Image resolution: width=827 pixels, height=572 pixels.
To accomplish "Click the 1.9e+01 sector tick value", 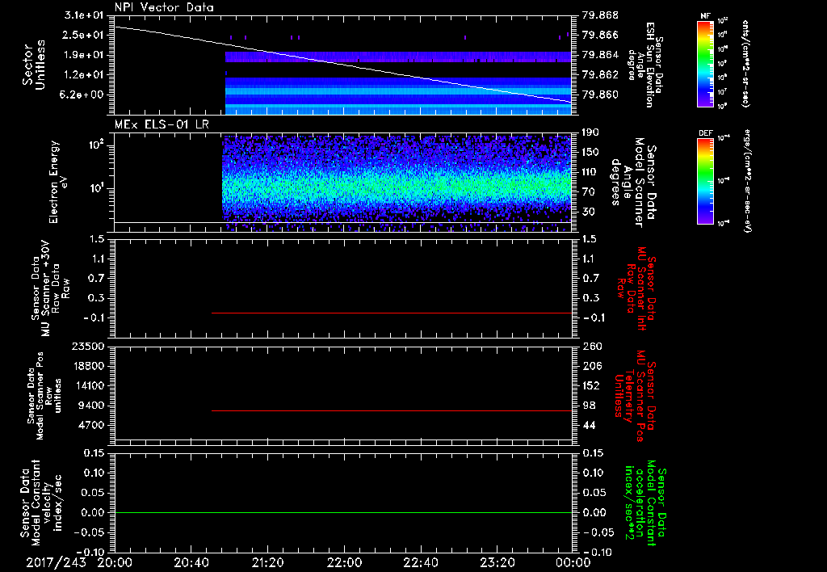I will tap(84, 55).
